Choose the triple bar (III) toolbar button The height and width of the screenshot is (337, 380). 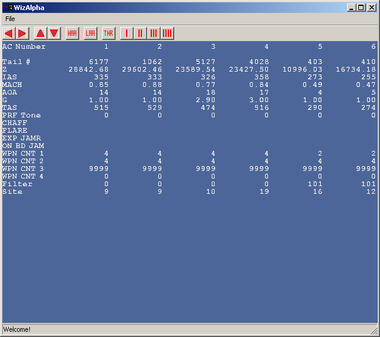pyautogui.click(x=154, y=33)
